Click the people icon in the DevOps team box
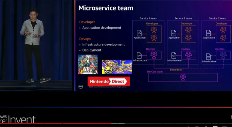Image resolution: width=232 pixels, height=127 pixels. point(183,77)
